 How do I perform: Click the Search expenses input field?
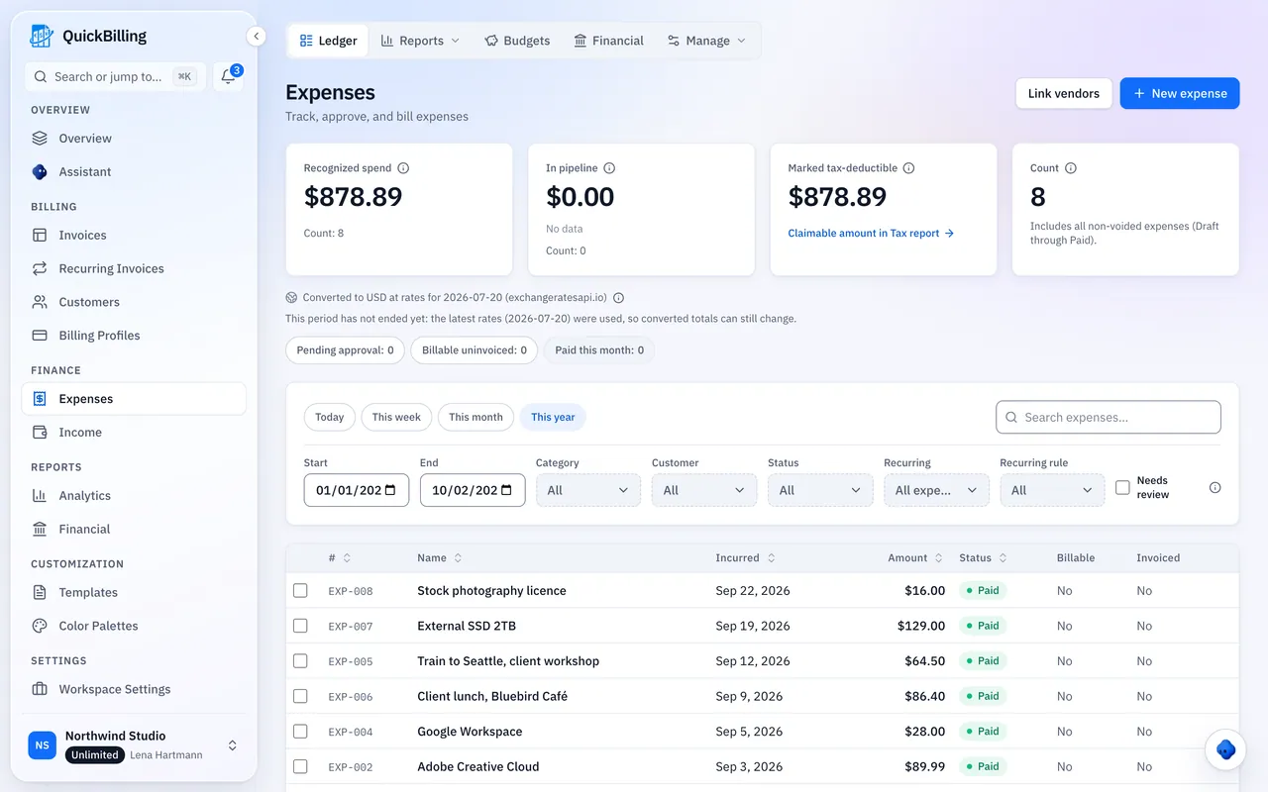tap(1109, 417)
